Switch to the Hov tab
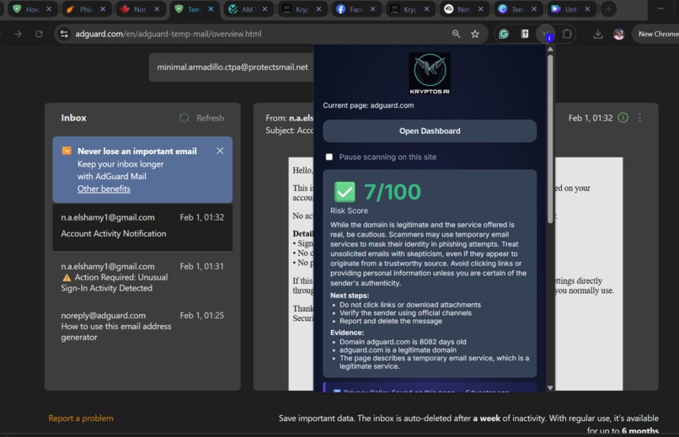Screen dimensions: 679x437 (x=32, y=9)
